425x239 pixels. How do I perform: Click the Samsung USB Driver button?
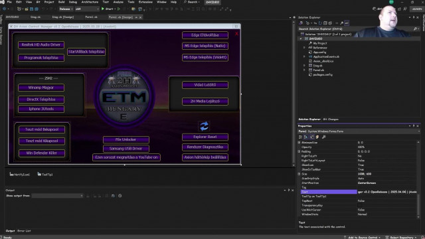click(x=126, y=149)
